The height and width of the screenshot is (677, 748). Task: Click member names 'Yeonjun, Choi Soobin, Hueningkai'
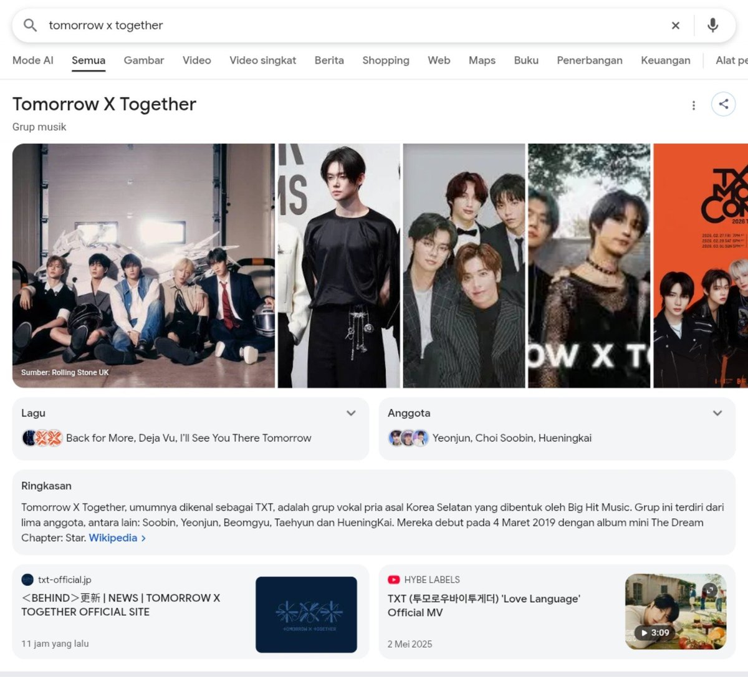point(512,438)
